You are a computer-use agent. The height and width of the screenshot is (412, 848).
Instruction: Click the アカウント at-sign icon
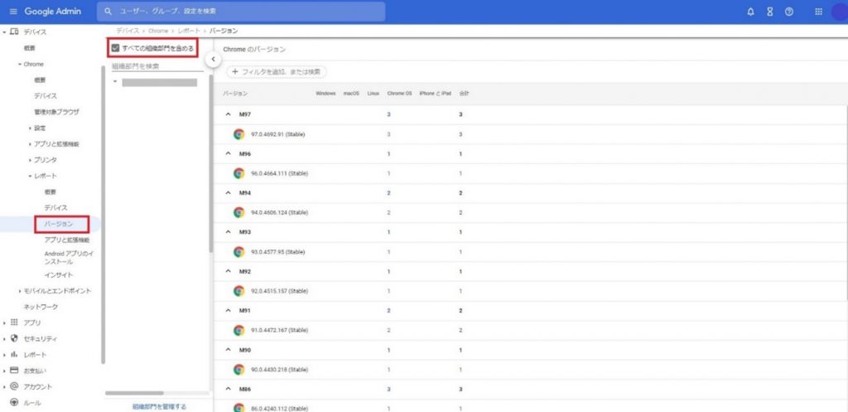coord(14,386)
